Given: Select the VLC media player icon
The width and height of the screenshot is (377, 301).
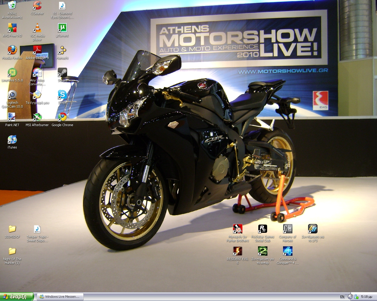Looking at the screenshot, I should coord(37,32).
